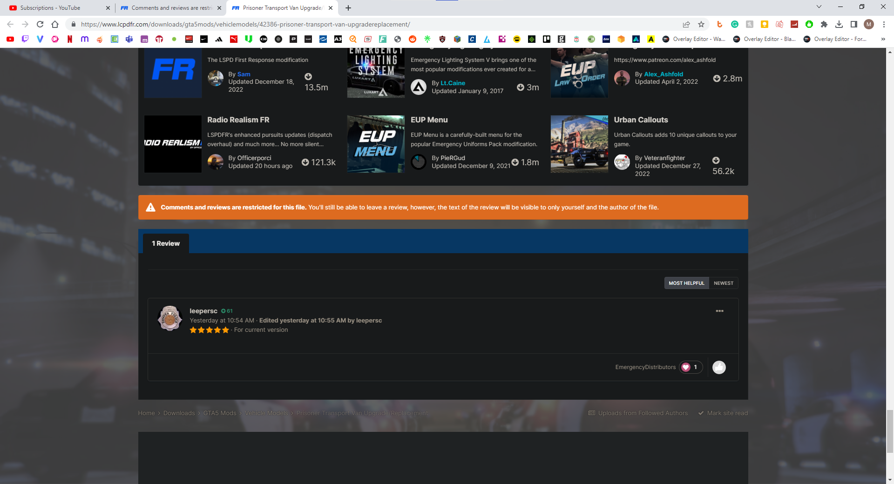Open Chrome downloads tray
The width and height of the screenshot is (894, 484).
pos(839,24)
